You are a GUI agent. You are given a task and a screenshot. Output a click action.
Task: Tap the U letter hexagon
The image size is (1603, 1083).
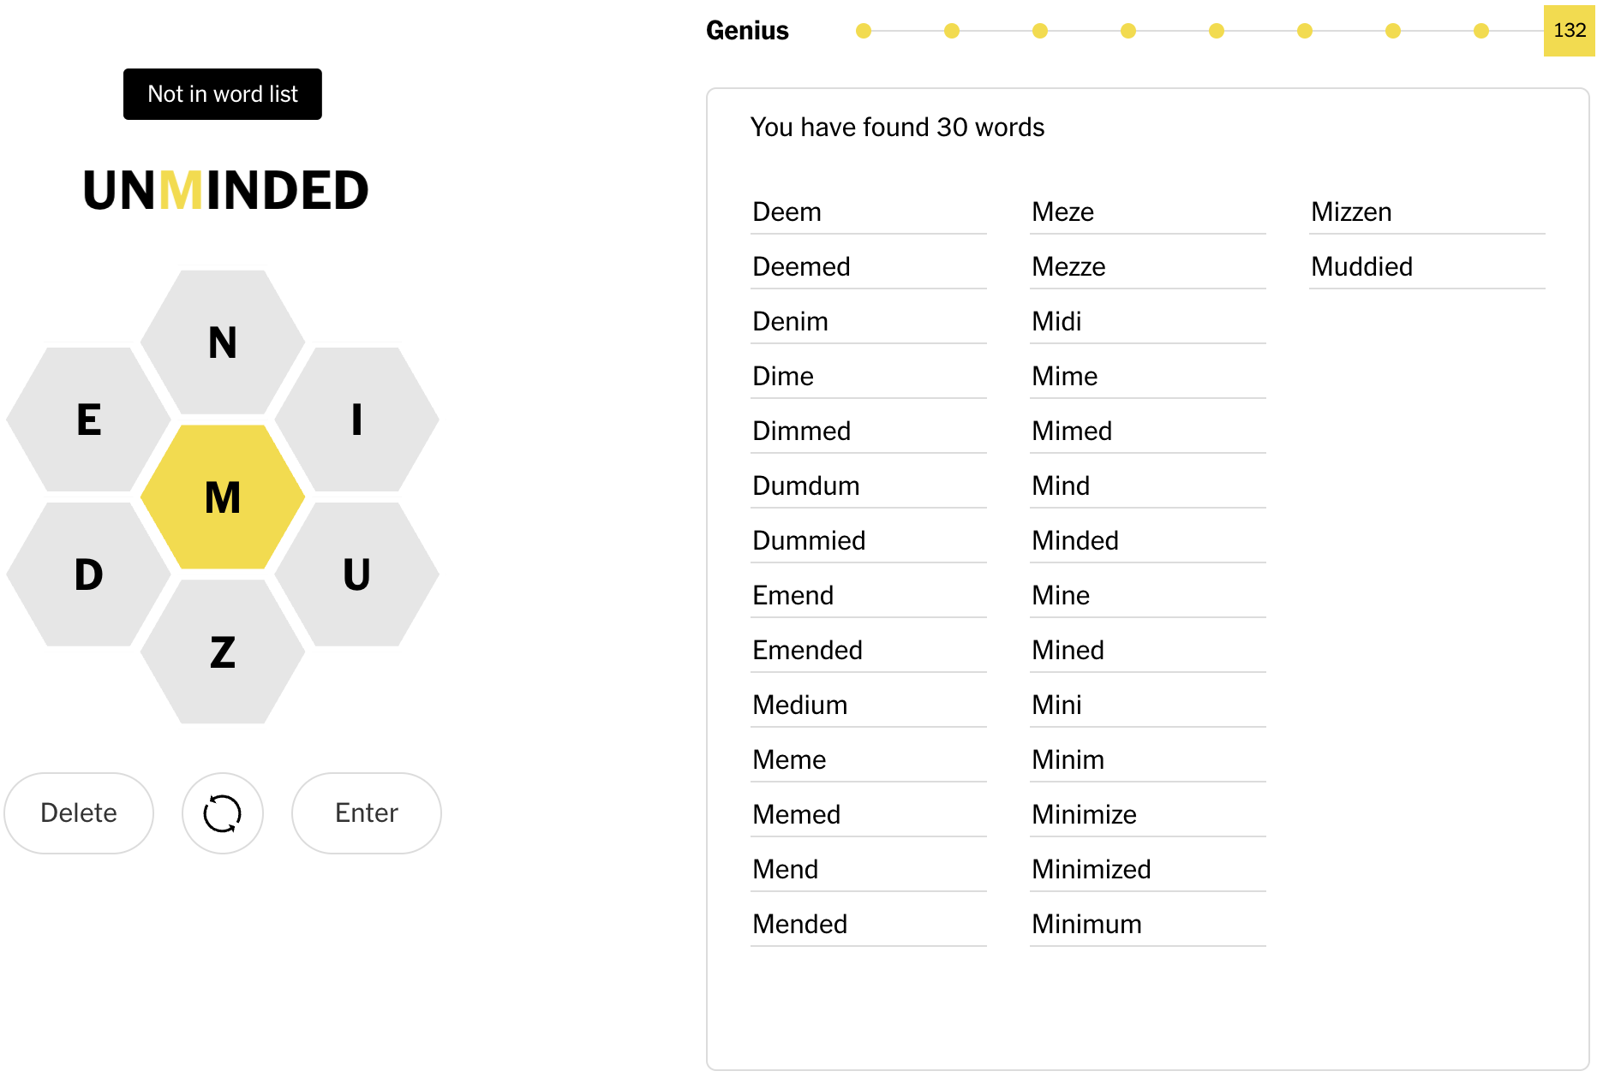pos(356,574)
